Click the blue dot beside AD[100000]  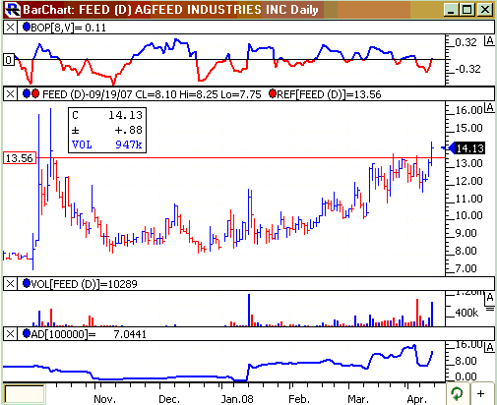point(27,333)
